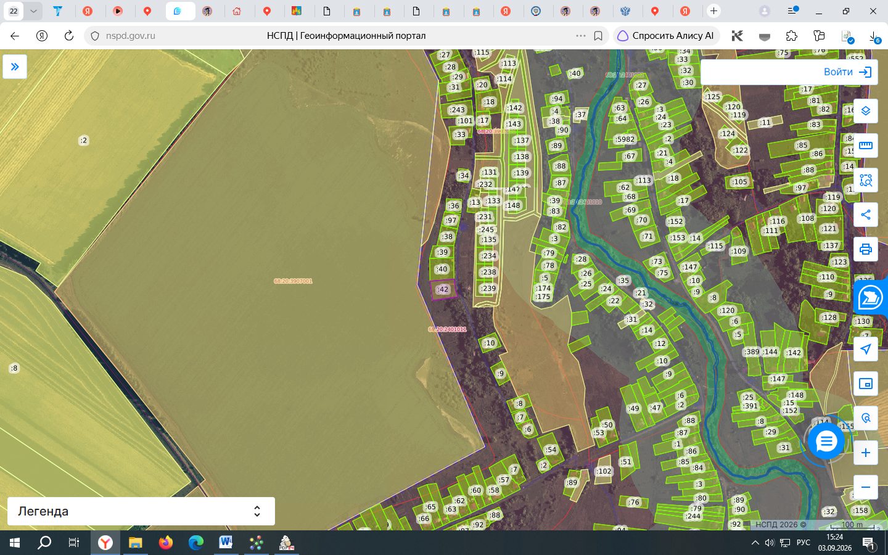The width and height of the screenshot is (888, 555).
Task: Open a new browser tab
Action: click(x=713, y=11)
